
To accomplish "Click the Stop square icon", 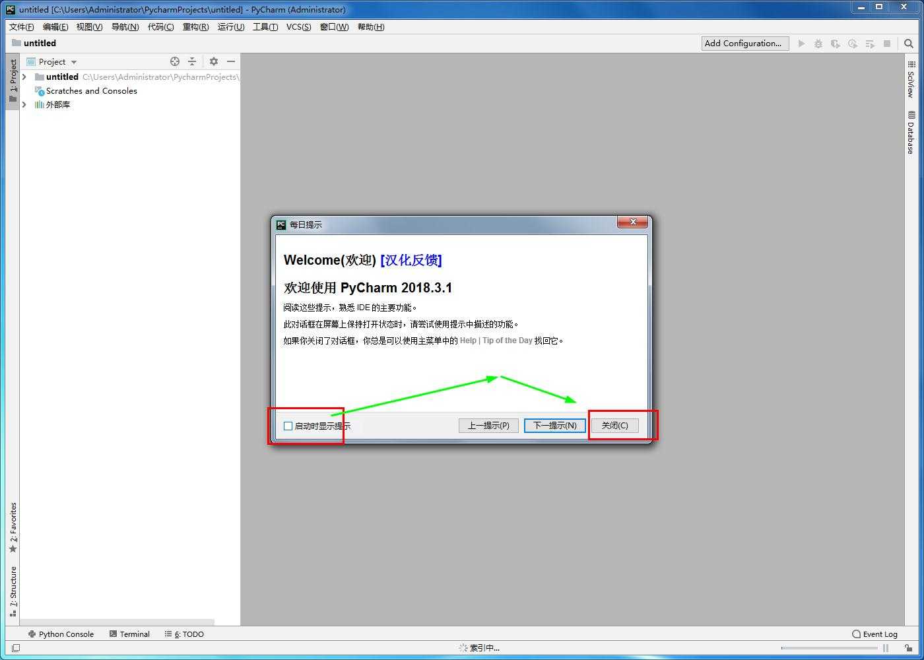I will (887, 44).
